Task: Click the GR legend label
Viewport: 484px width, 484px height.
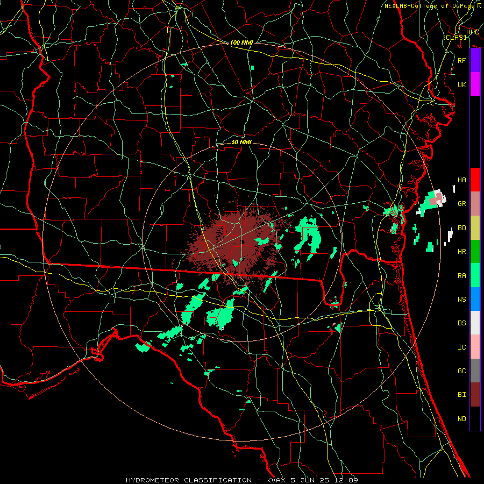Action: 462,204
